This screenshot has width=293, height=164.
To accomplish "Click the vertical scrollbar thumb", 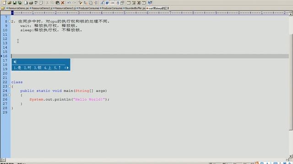I will pos(291,82).
